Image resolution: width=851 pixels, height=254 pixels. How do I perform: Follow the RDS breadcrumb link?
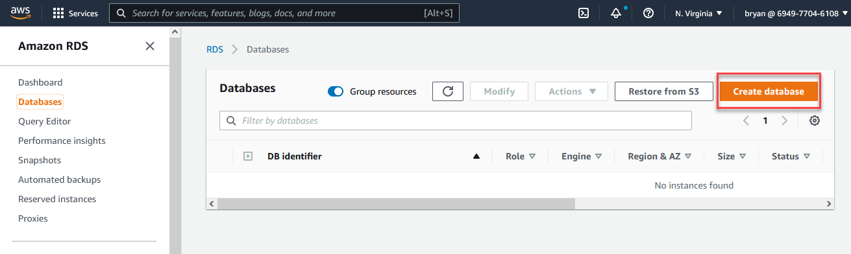(x=215, y=49)
